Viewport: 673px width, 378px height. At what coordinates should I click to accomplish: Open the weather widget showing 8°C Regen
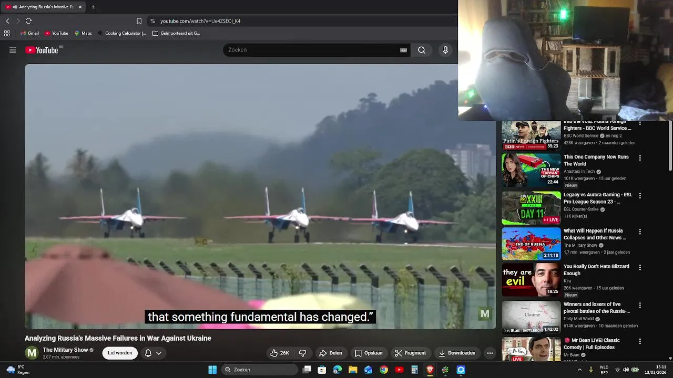tap(17, 370)
